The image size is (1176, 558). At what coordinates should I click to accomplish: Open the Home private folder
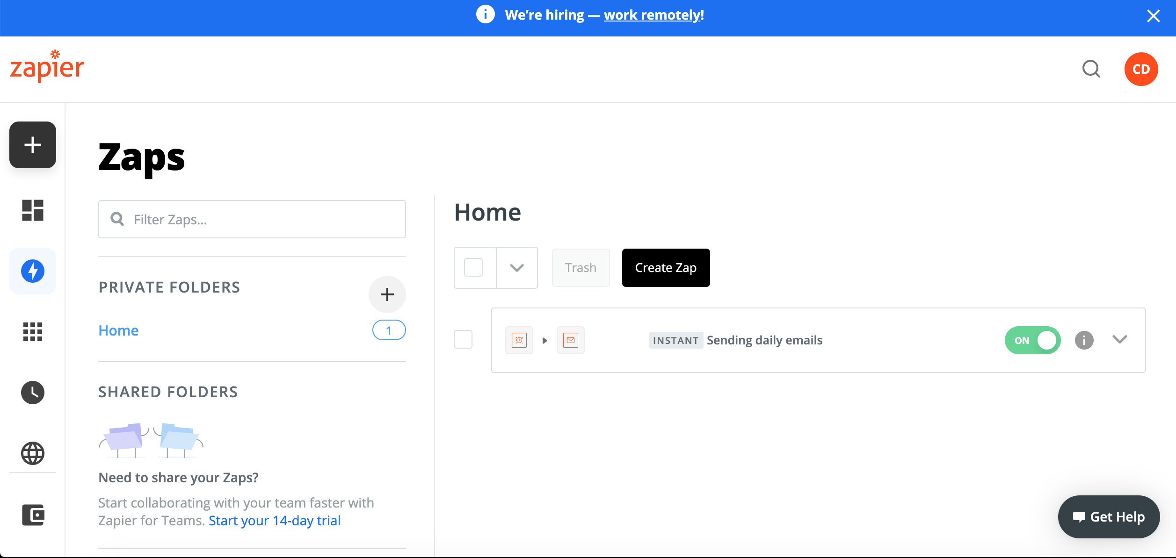coord(118,330)
